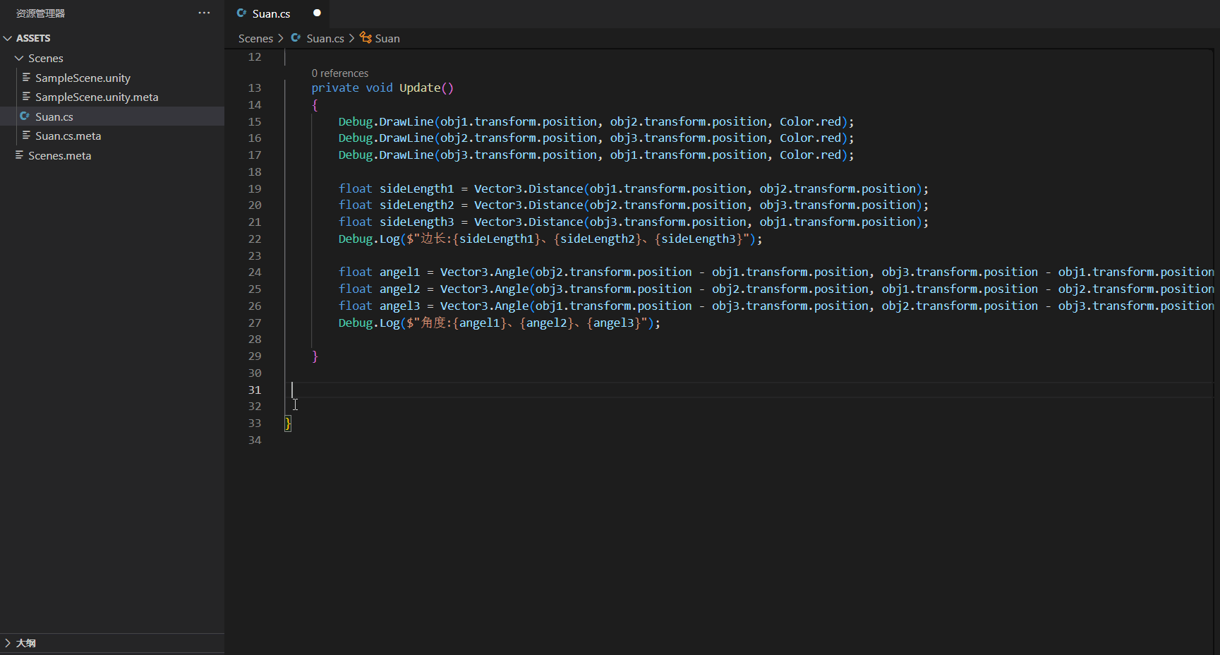The width and height of the screenshot is (1220, 655).
Task: Click the file icon beside Suan.cs.meta
Action: point(26,135)
